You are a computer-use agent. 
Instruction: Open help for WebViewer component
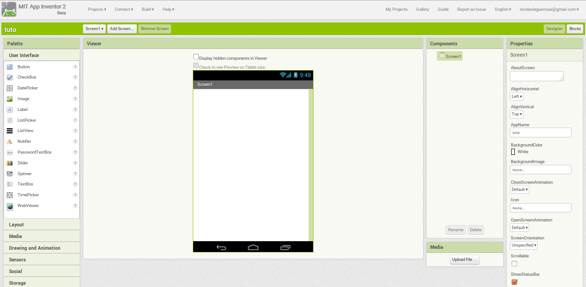75,206
